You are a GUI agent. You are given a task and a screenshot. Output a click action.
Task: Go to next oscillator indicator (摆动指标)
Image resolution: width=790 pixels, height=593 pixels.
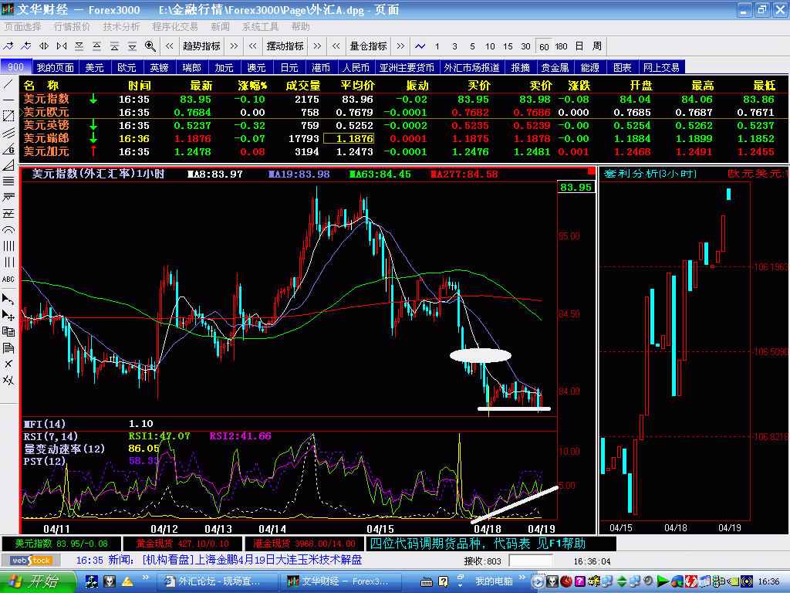pyautogui.click(x=317, y=46)
